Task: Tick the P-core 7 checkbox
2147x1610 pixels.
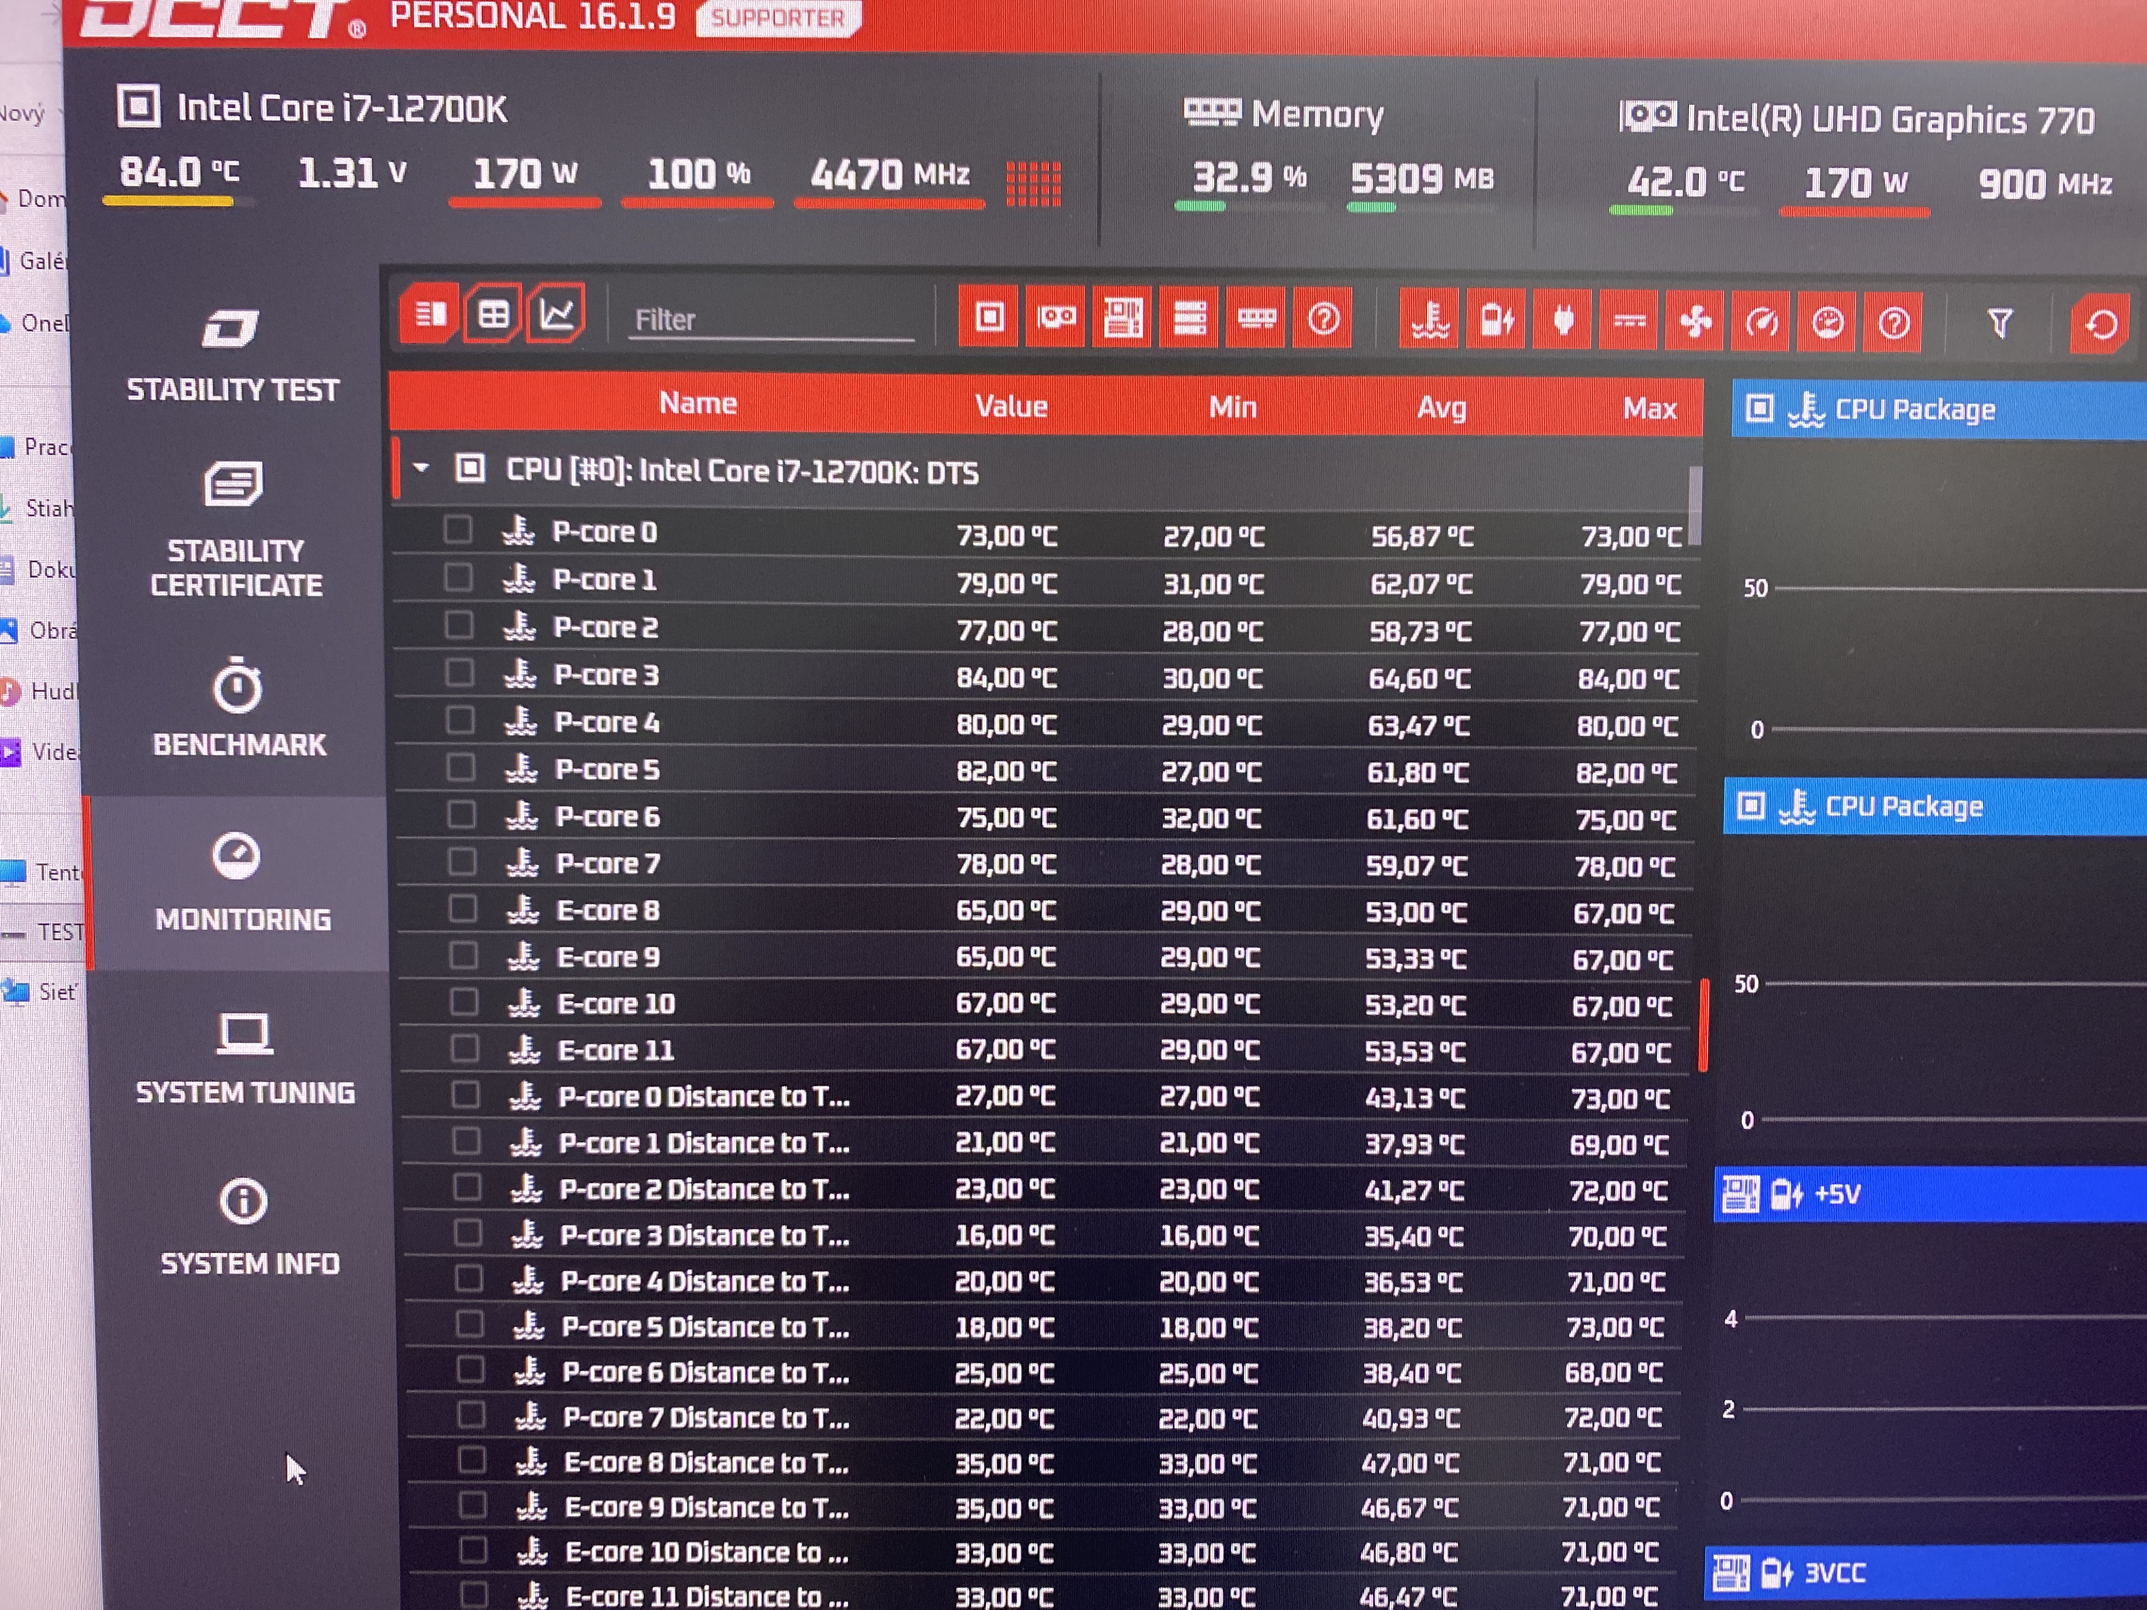Action: coord(462,862)
